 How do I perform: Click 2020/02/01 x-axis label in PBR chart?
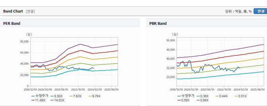point(191,89)
